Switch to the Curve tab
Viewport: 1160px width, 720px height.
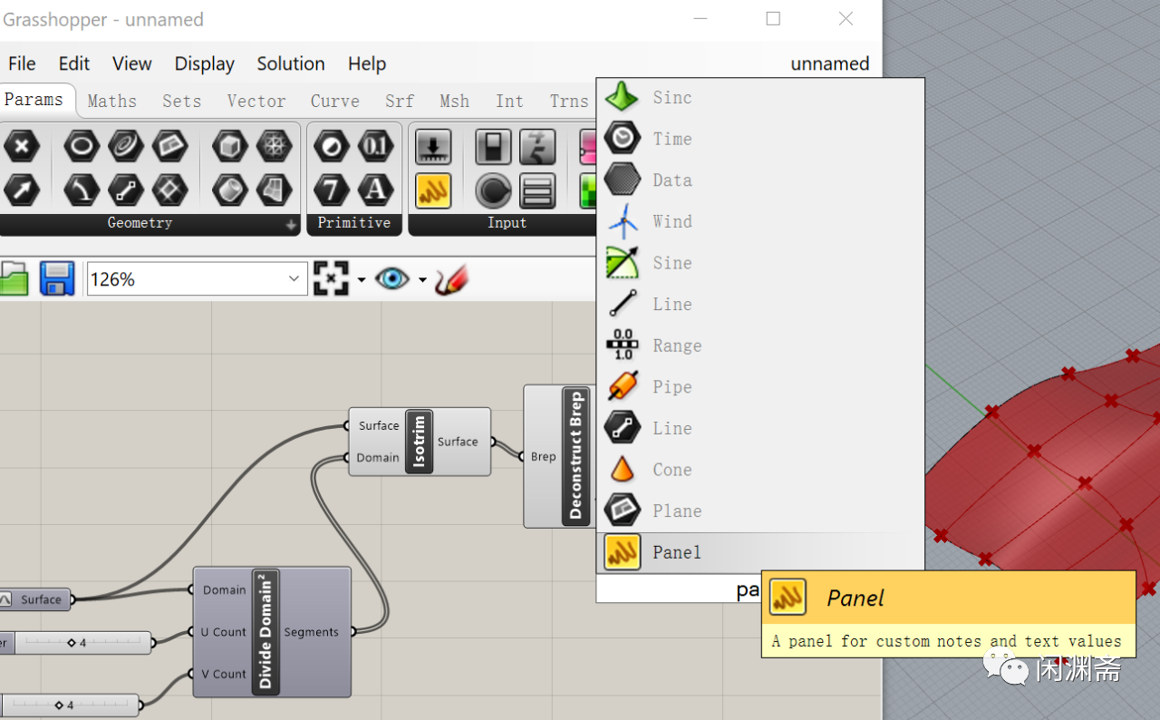(335, 101)
